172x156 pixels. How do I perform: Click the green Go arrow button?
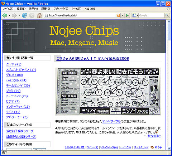(x=127, y=15)
